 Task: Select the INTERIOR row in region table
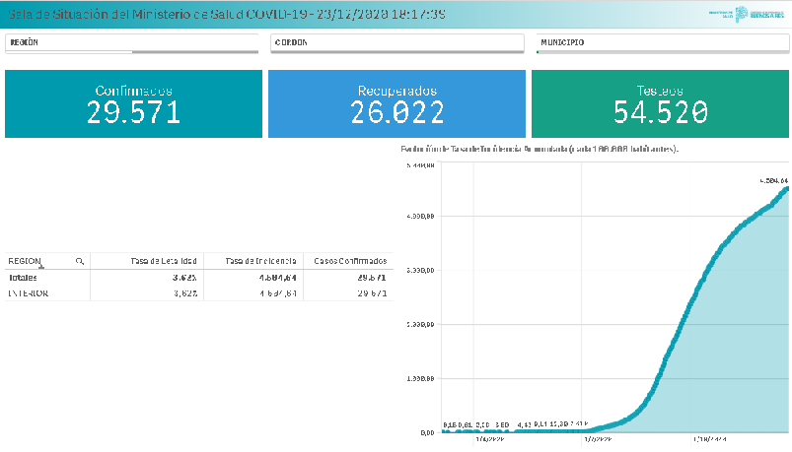[30, 293]
